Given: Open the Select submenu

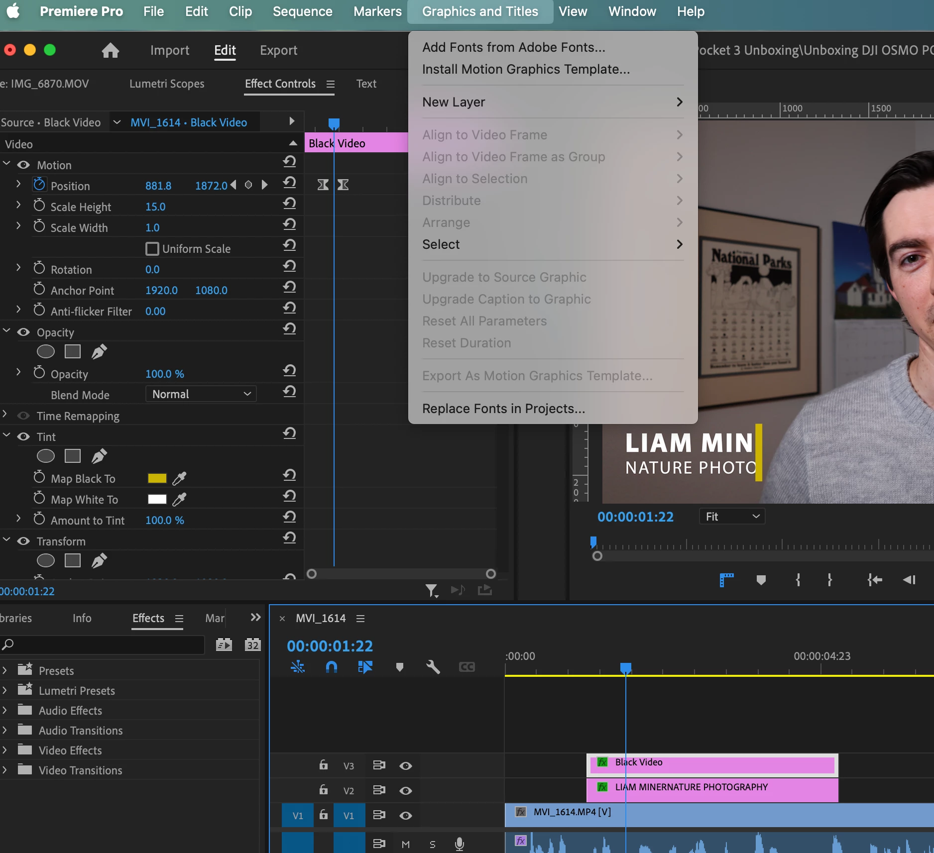Looking at the screenshot, I should [x=553, y=244].
